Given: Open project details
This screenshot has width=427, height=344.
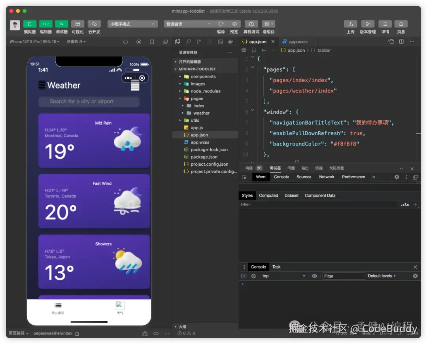Looking at the screenshot, I should pyautogui.click(x=385, y=24).
